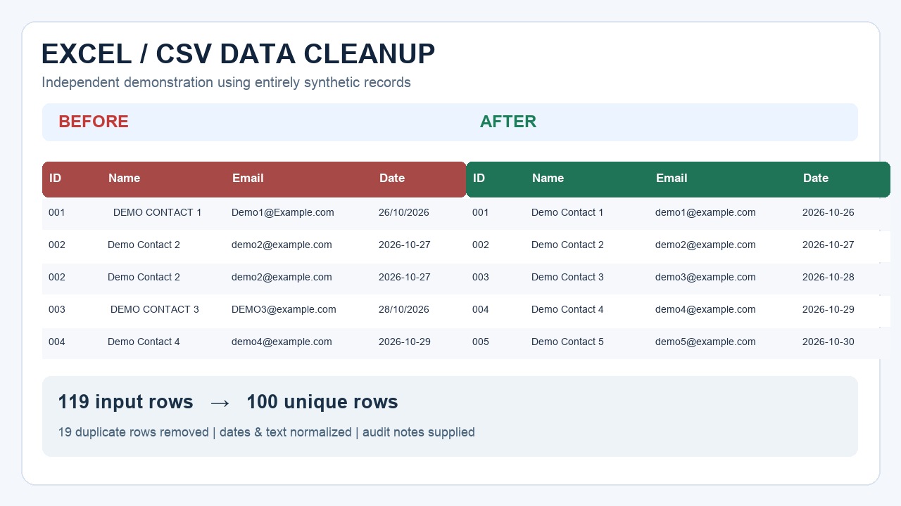Click "Demo Contact 1" in the After table
Image resolution: width=901 pixels, height=506 pixels.
(567, 212)
